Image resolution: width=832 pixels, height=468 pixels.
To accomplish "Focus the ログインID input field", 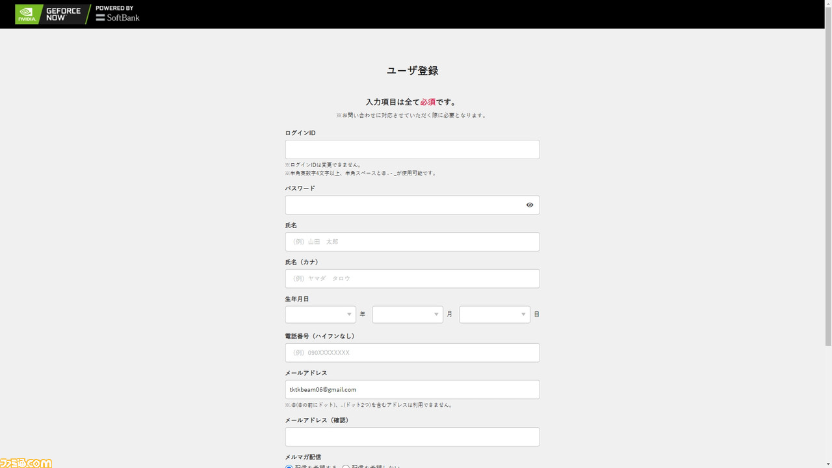I will (x=412, y=149).
